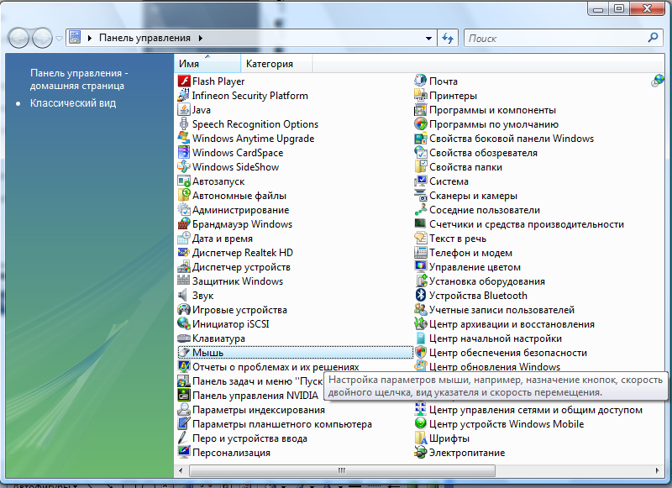Screen dimensions: 672x488
Task: Select the Классический вид link
Action: tap(73, 103)
